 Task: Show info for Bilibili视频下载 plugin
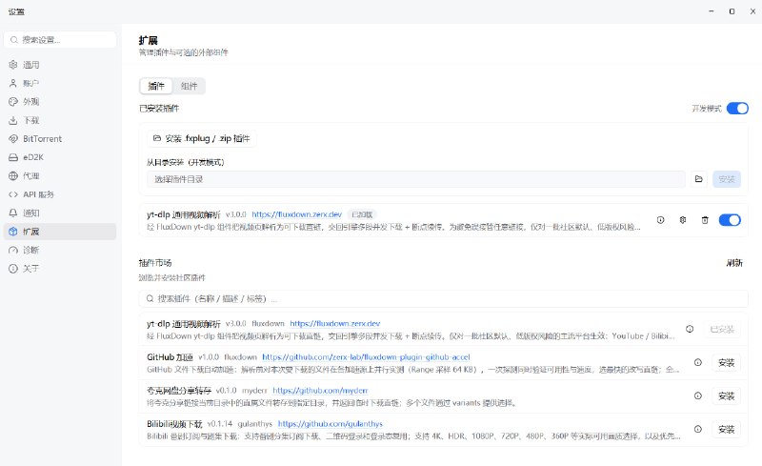[x=698, y=429]
